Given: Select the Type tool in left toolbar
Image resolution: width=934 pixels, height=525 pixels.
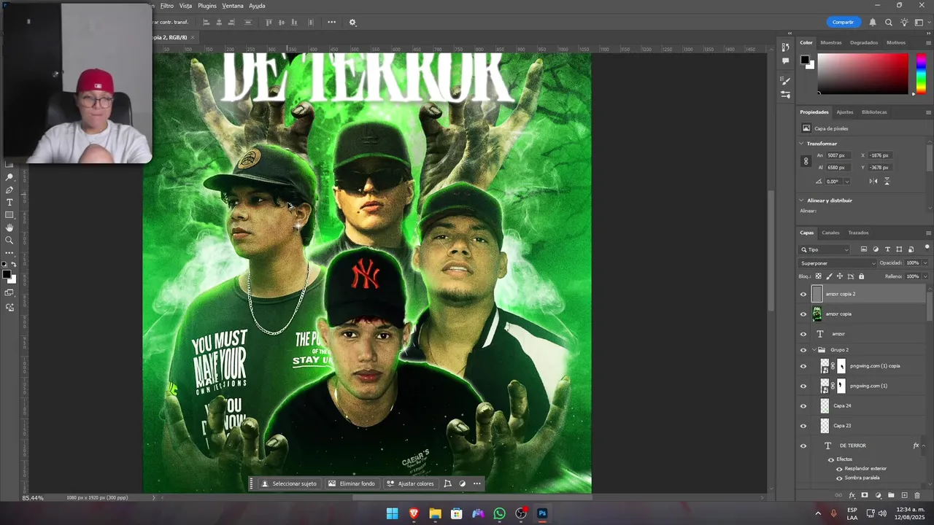Looking at the screenshot, I should point(9,202).
